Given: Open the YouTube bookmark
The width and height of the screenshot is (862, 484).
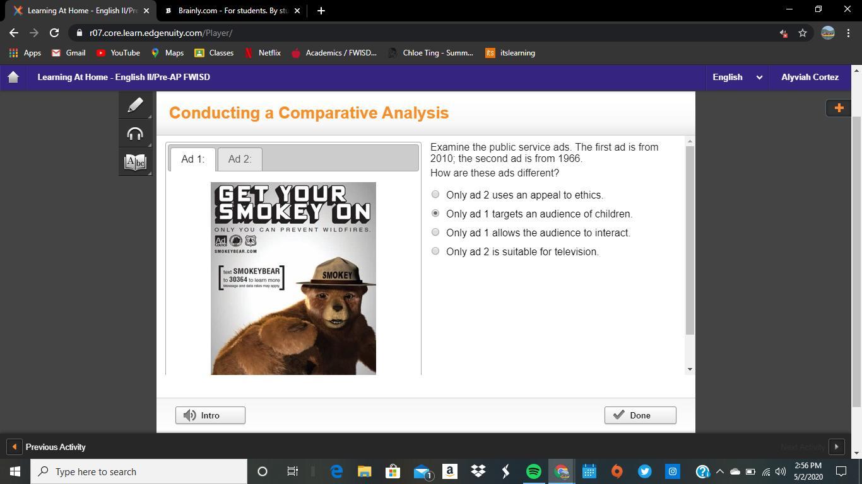Looking at the screenshot, I should [118, 53].
